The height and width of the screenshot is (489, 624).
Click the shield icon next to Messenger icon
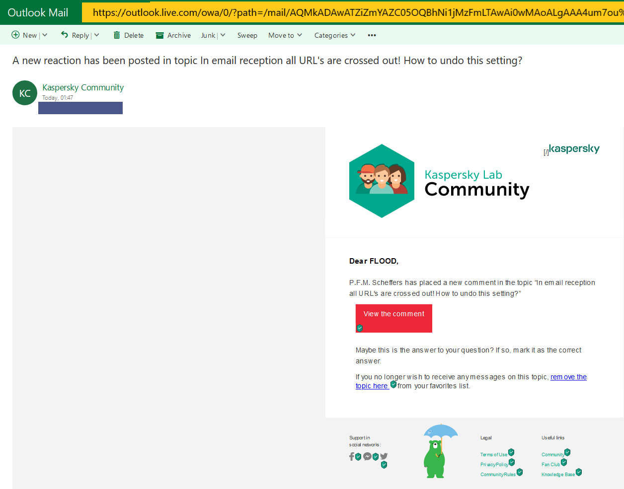[x=376, y=457]
